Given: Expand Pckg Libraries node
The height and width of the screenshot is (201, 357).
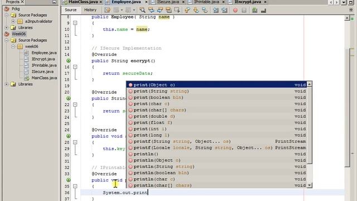Looking at the screenshot, I should [7, 27].
